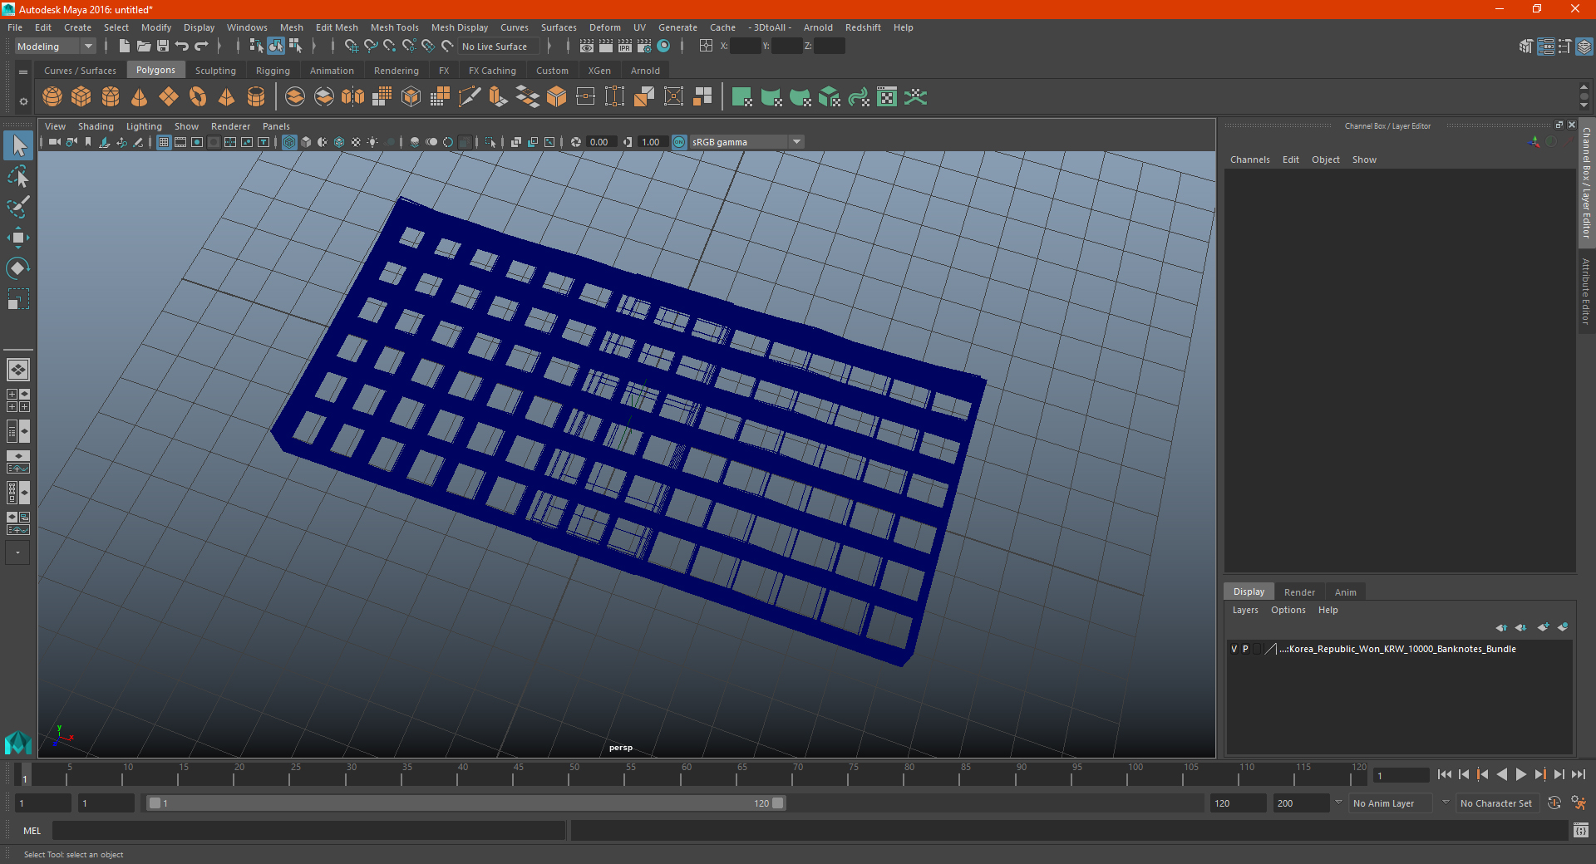Create a polygon plane from the shelf
This screenshot has height=864, width=1596.
[169, 97]
